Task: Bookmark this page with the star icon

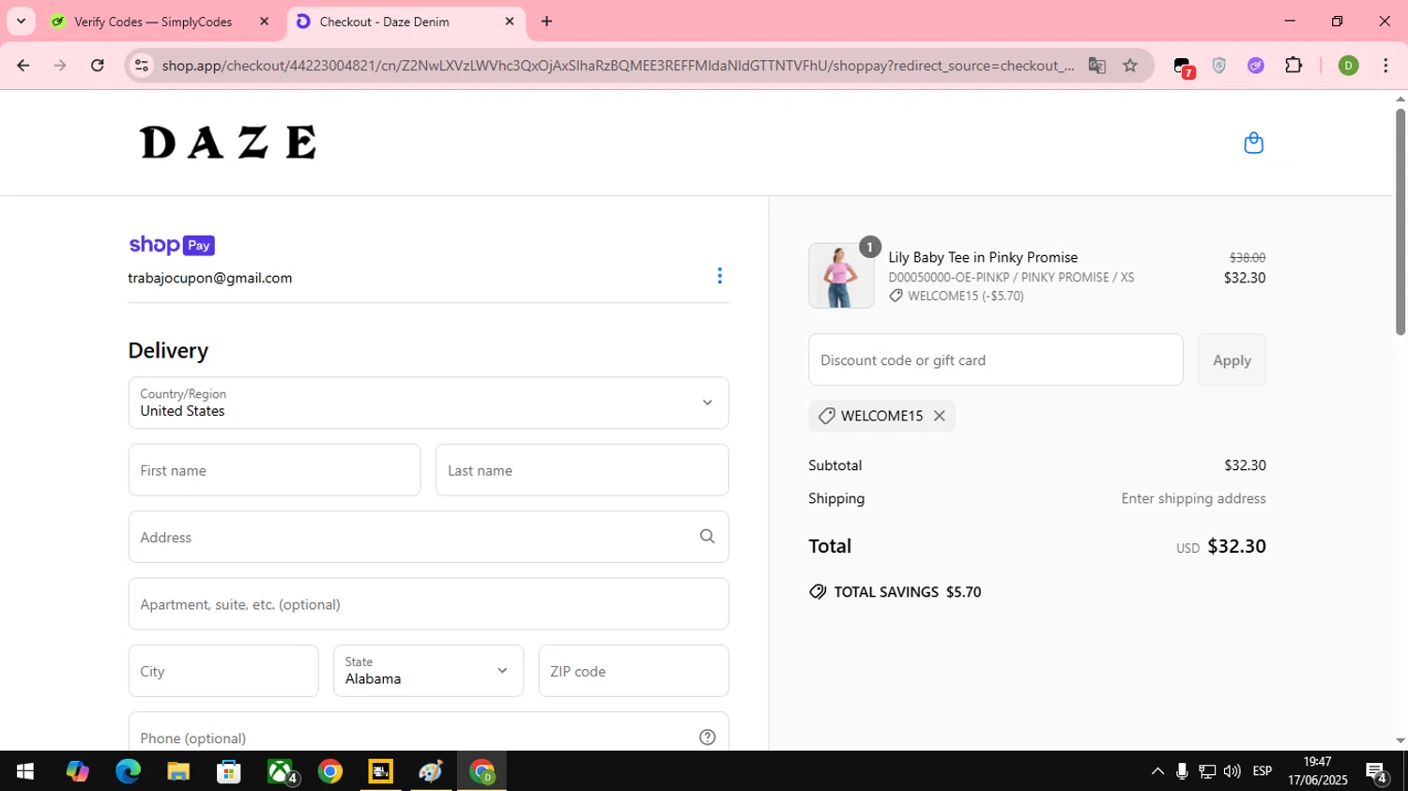Action: click(x=1130, y=66)
